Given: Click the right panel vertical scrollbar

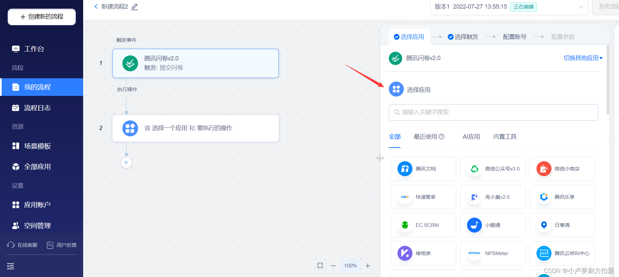Looking at the screenshot, I should point(608,80).
